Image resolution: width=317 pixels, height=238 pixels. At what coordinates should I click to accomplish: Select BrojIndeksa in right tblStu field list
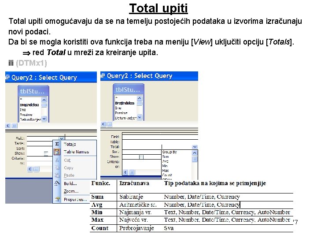coord(125,103)
